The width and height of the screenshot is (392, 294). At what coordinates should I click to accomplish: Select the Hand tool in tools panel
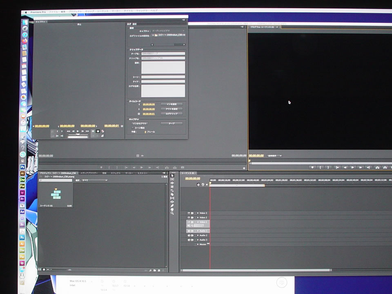(x=172, y=209)
